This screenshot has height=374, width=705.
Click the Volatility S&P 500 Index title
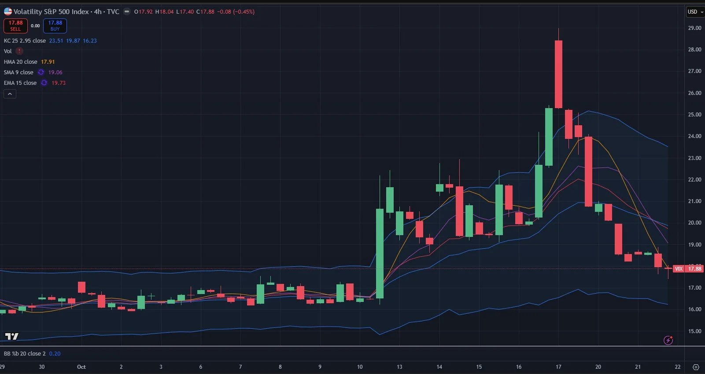(51, 12)
